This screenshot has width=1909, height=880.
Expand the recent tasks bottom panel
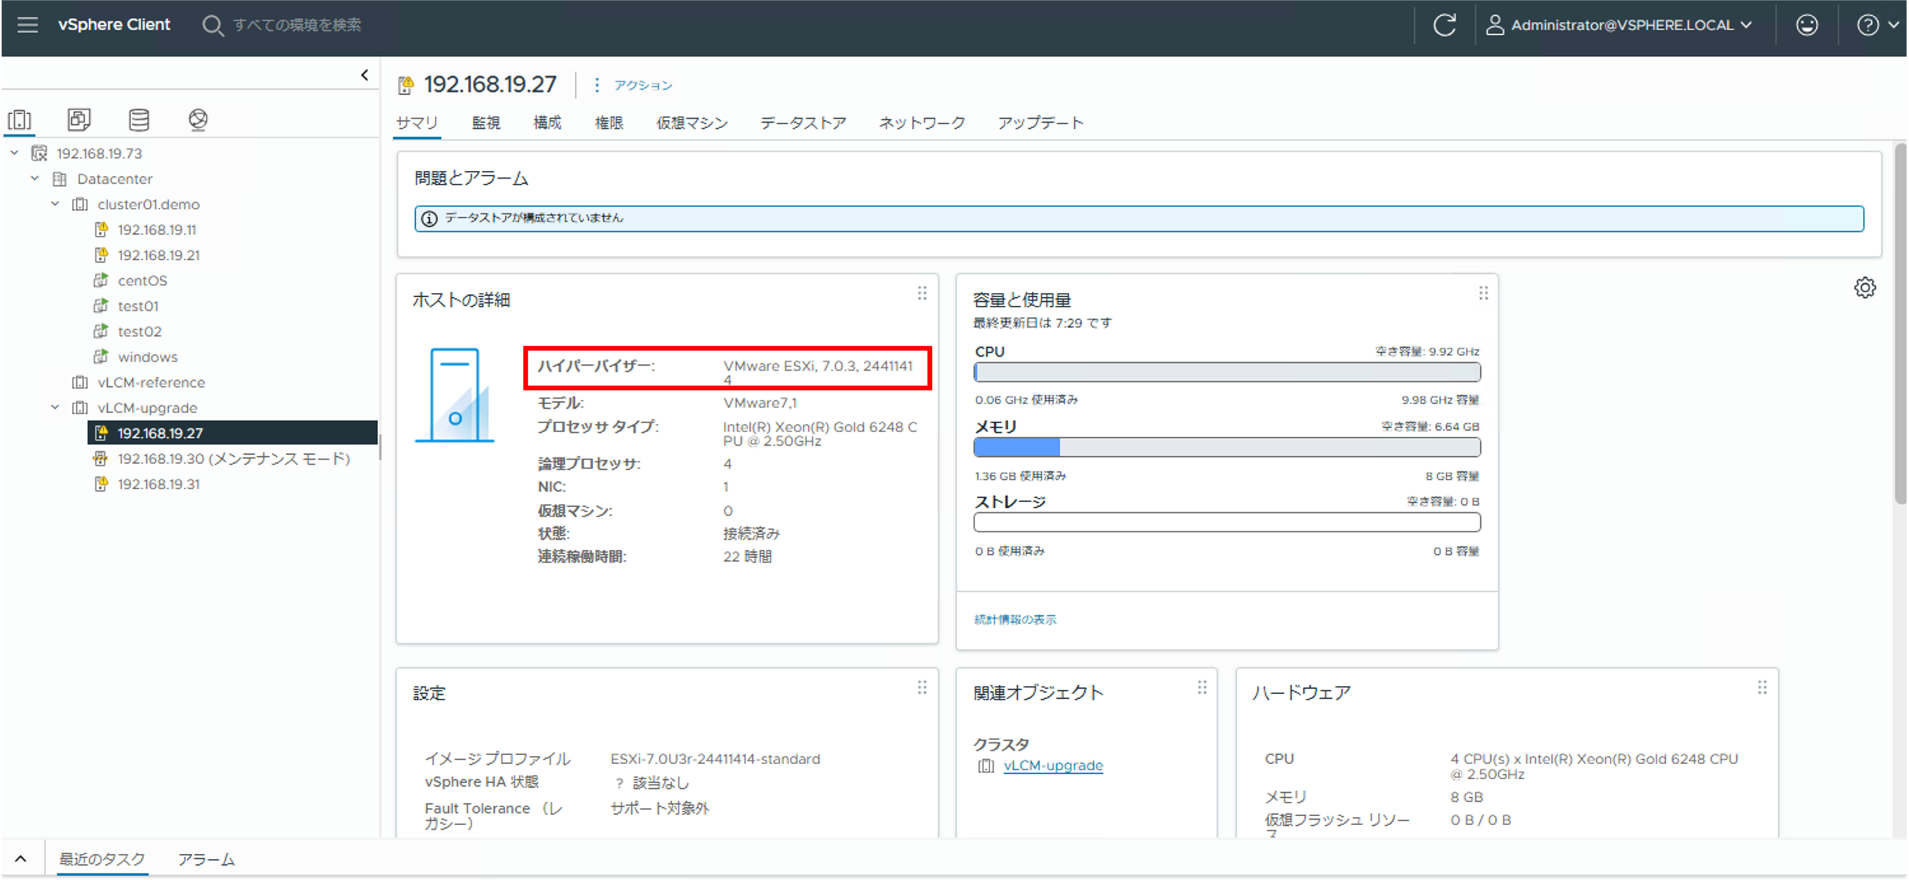click(21, 859)
